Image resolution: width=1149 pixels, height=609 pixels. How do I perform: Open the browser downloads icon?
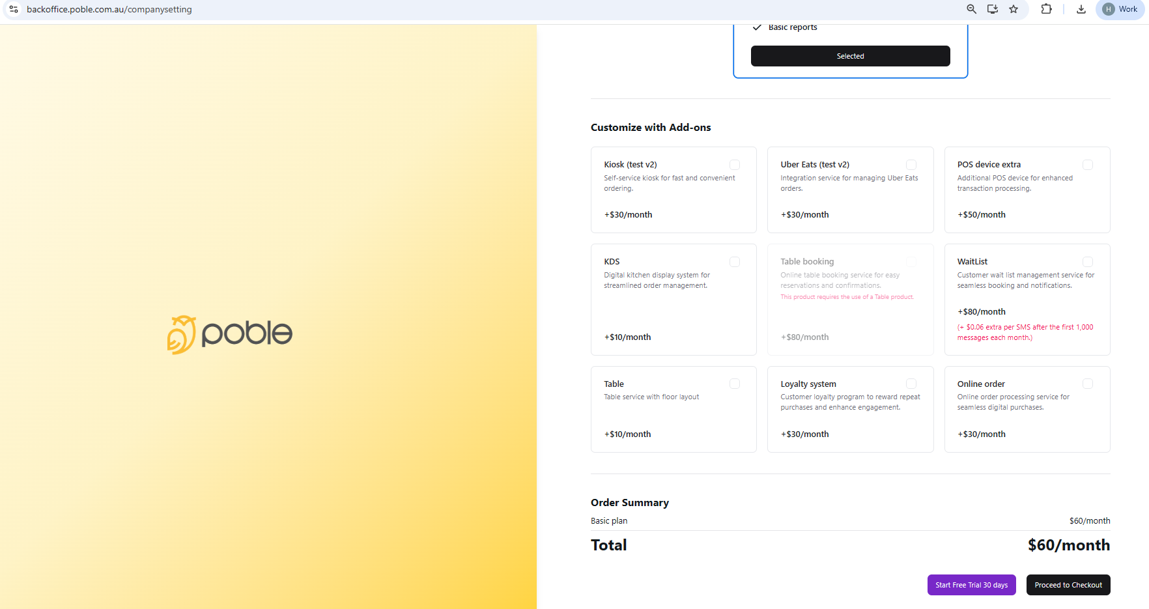1081,9
